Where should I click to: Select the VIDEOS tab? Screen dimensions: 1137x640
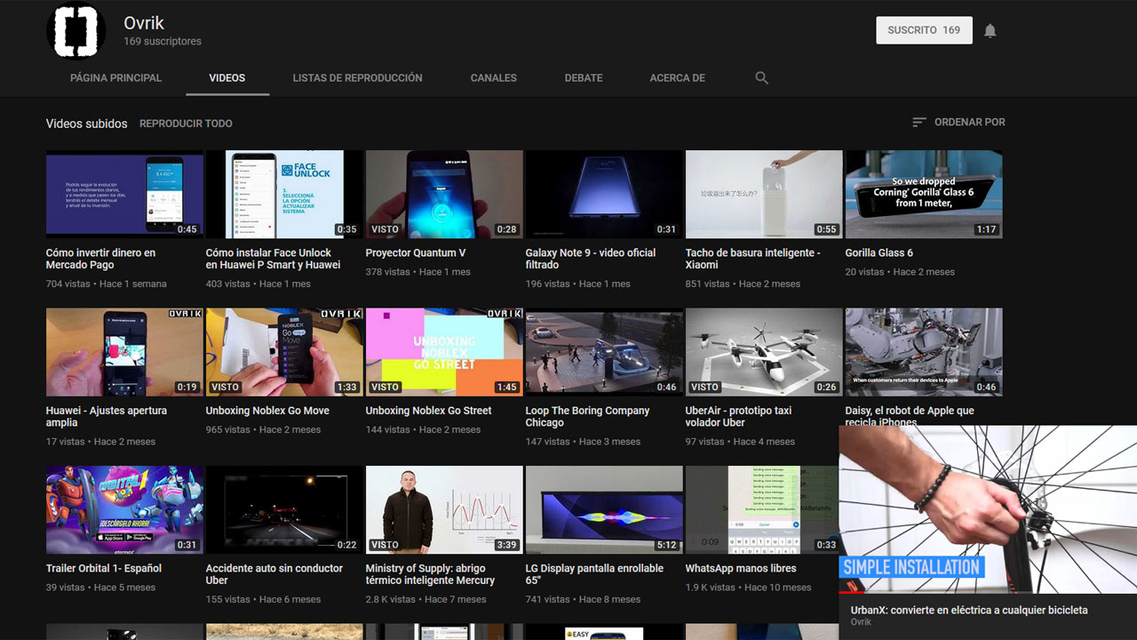pyautogui.click(x=227, y=78)
